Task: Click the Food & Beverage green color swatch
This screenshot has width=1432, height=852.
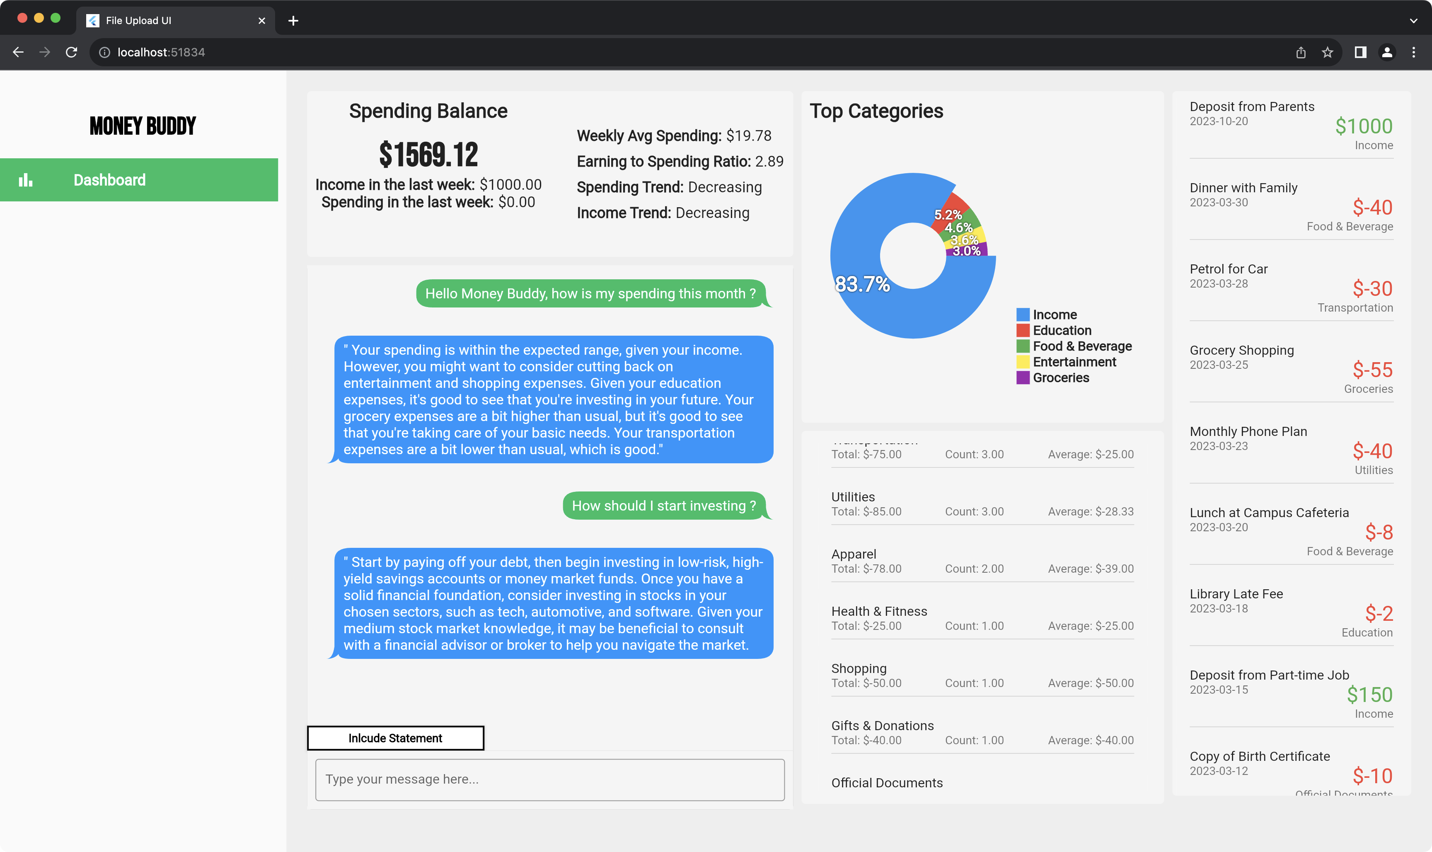Action: click(1023, 346)
